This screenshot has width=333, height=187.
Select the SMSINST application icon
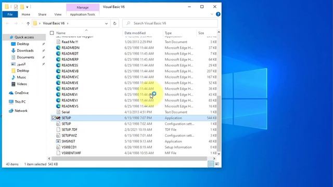click(x=58, y=141)
